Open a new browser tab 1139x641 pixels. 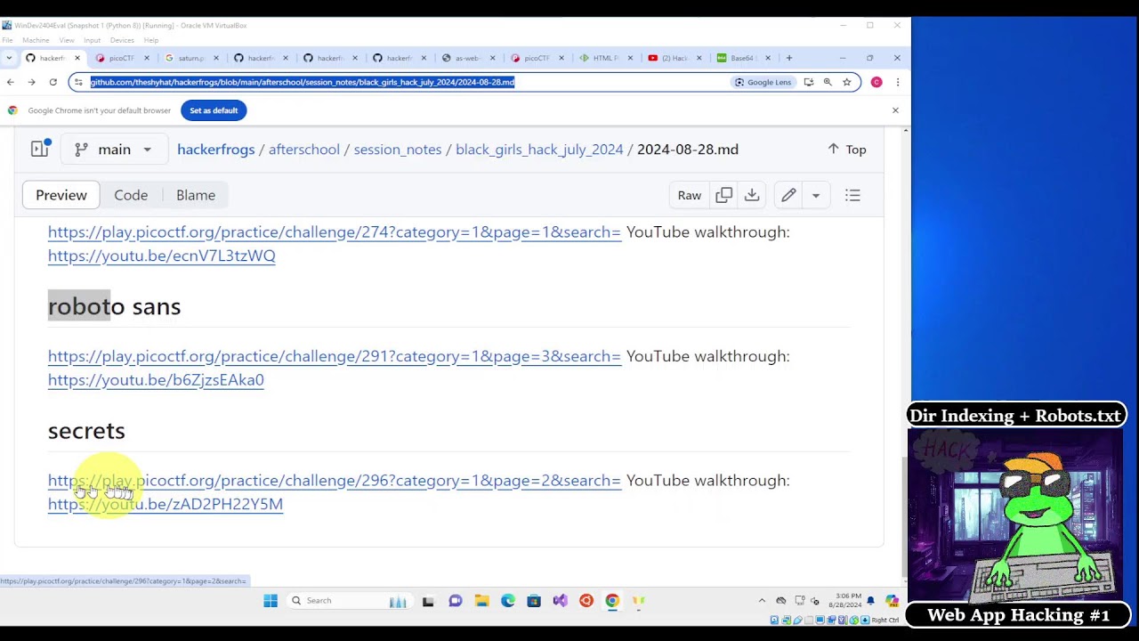788,58
